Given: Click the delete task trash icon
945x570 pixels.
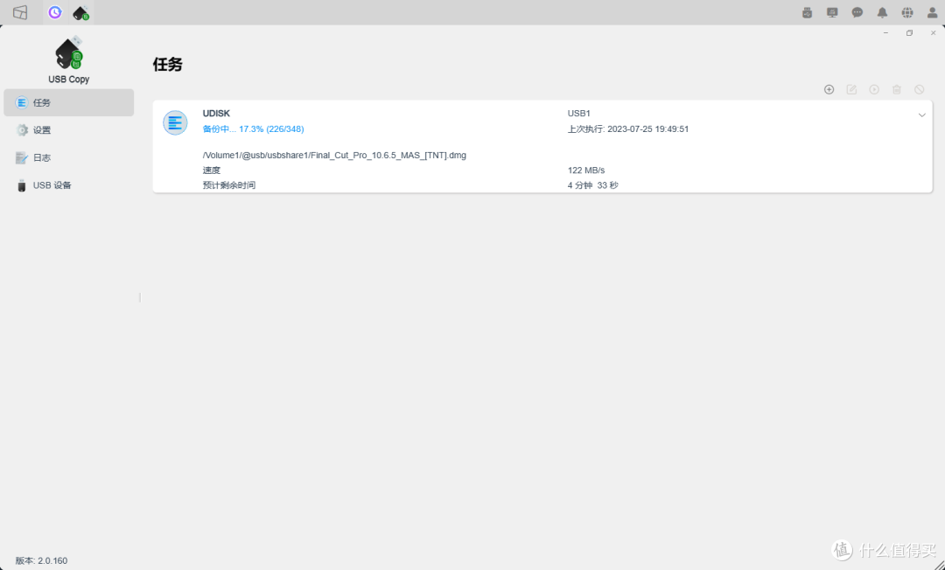Looking at the screenshot, I should tap(897, 90).
